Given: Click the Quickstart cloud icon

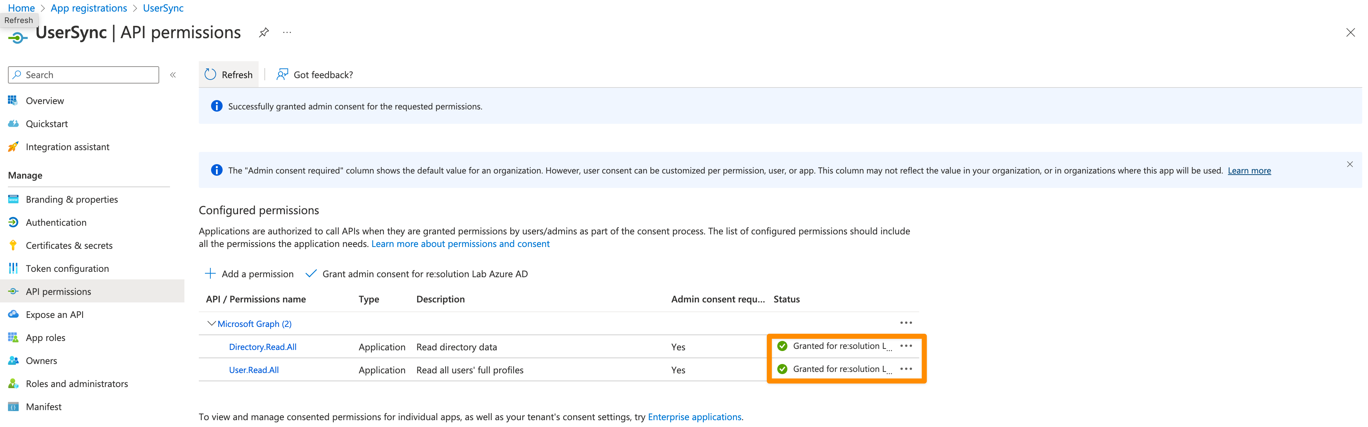Looking at the screenshot, I should [13, 123].
